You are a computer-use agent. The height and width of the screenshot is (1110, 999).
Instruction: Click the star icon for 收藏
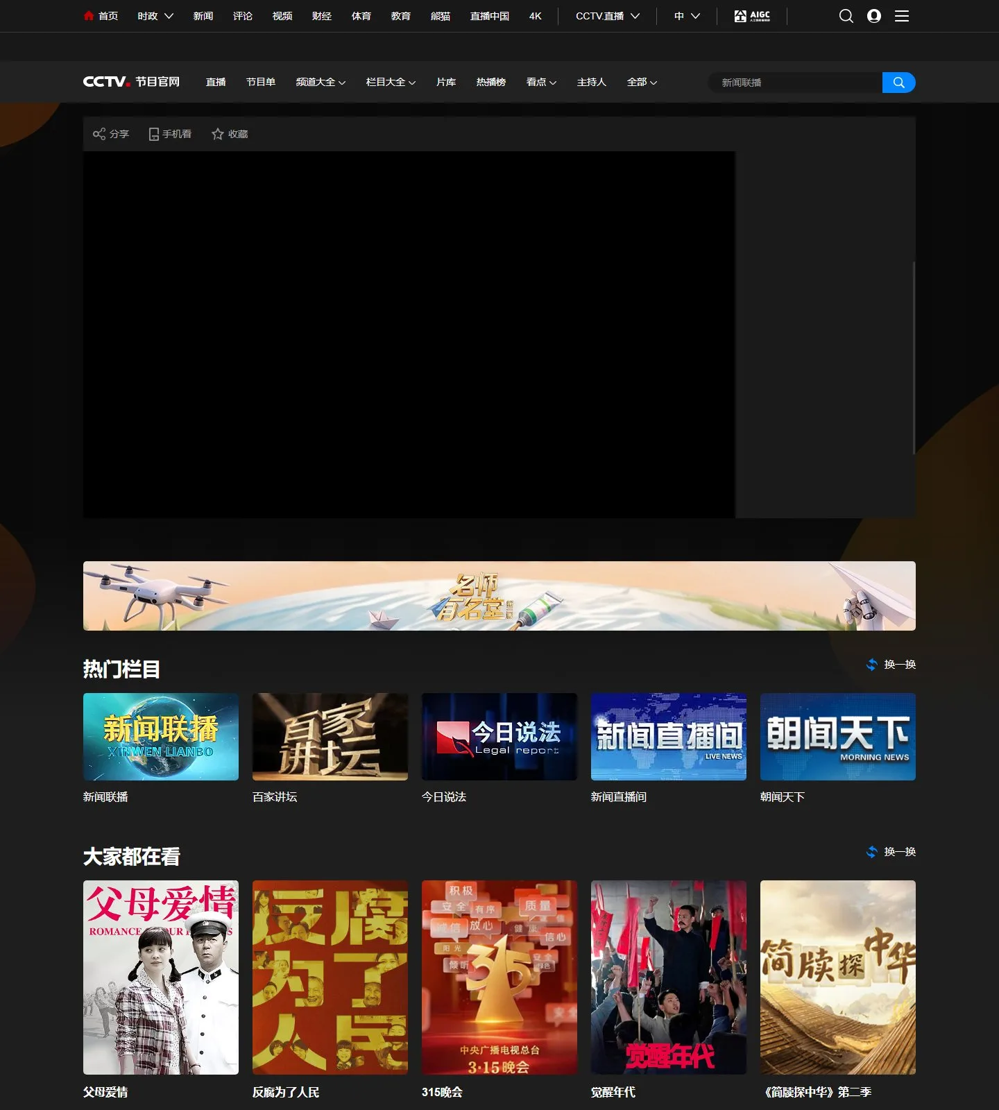click(218, 134)
